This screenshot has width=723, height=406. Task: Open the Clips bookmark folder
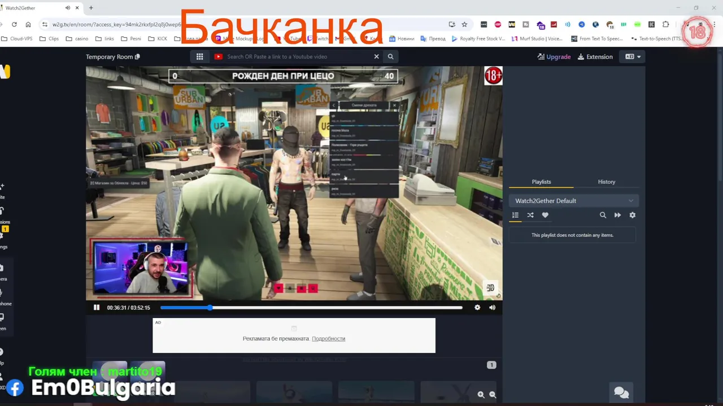pyautogui.click(x=49, y=38)
